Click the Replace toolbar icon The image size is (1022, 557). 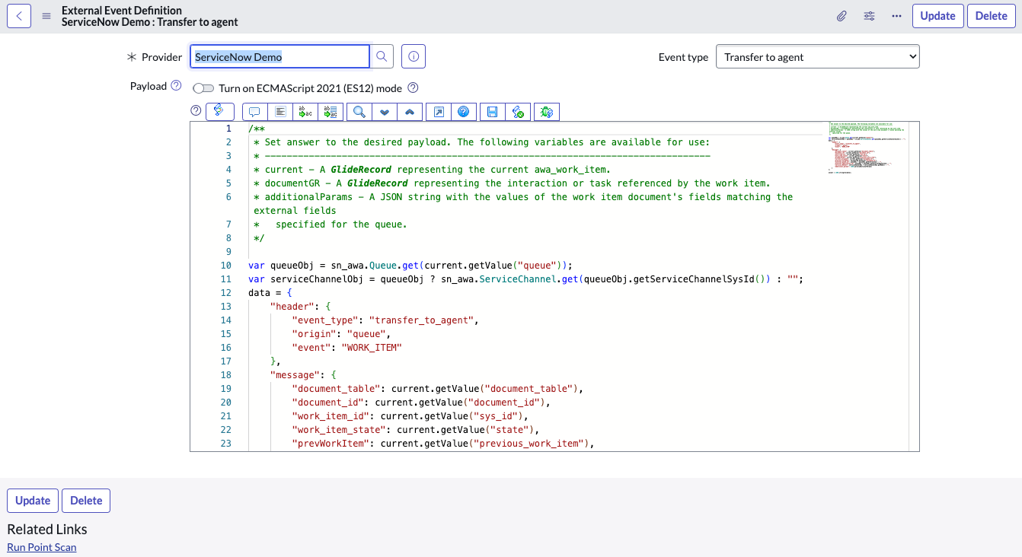306,112
